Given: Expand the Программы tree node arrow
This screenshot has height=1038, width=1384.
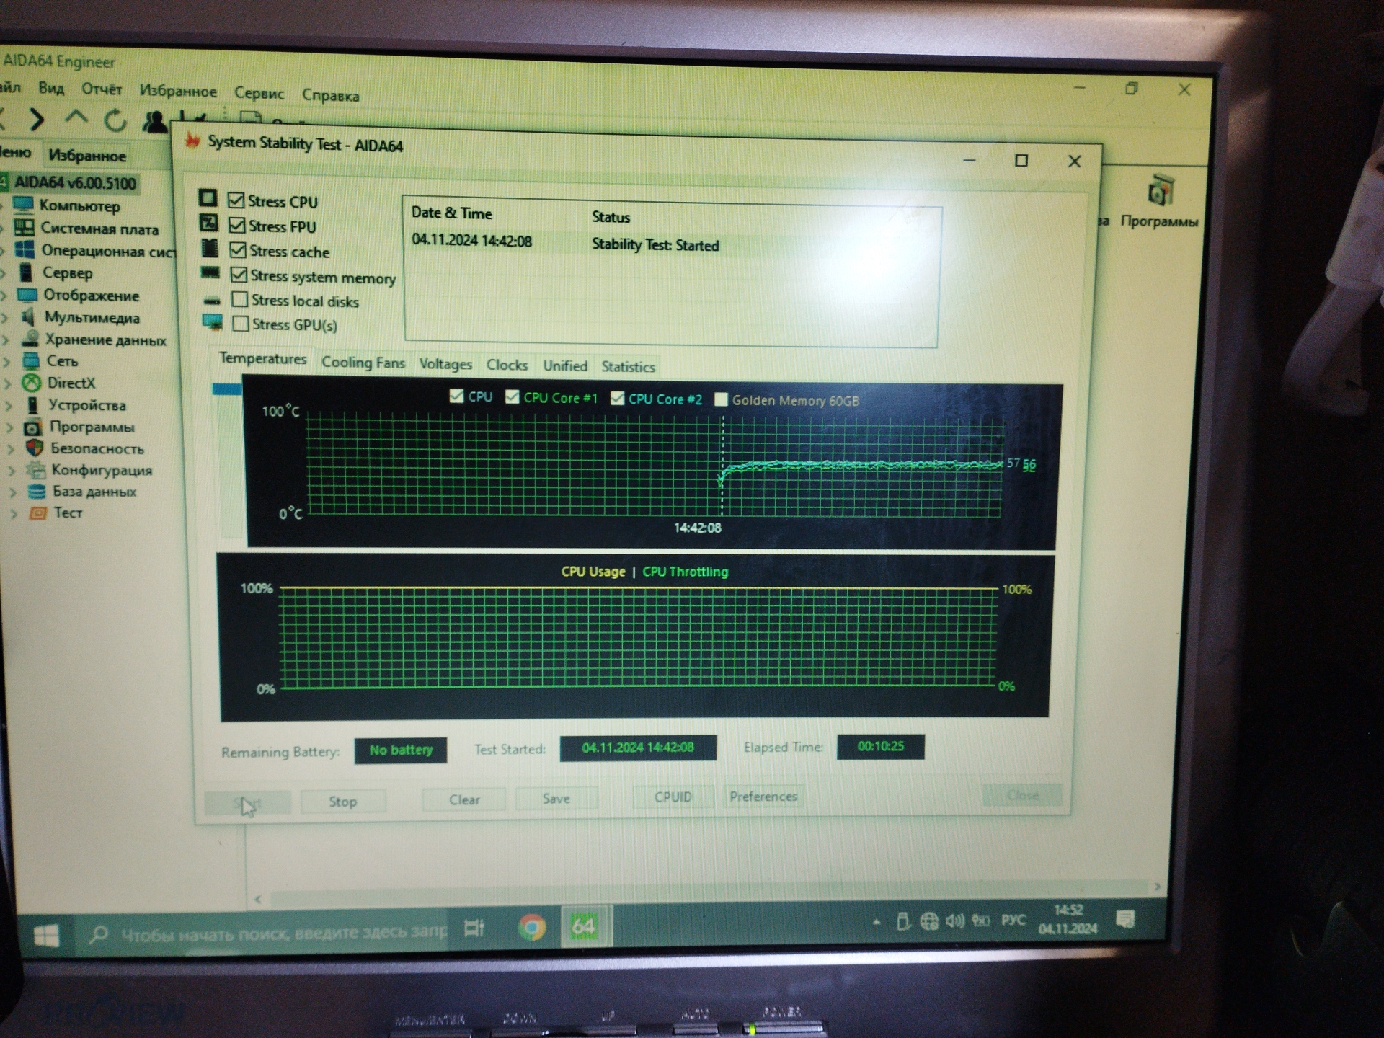Looking at the screenshot, I should coord(9,427).
